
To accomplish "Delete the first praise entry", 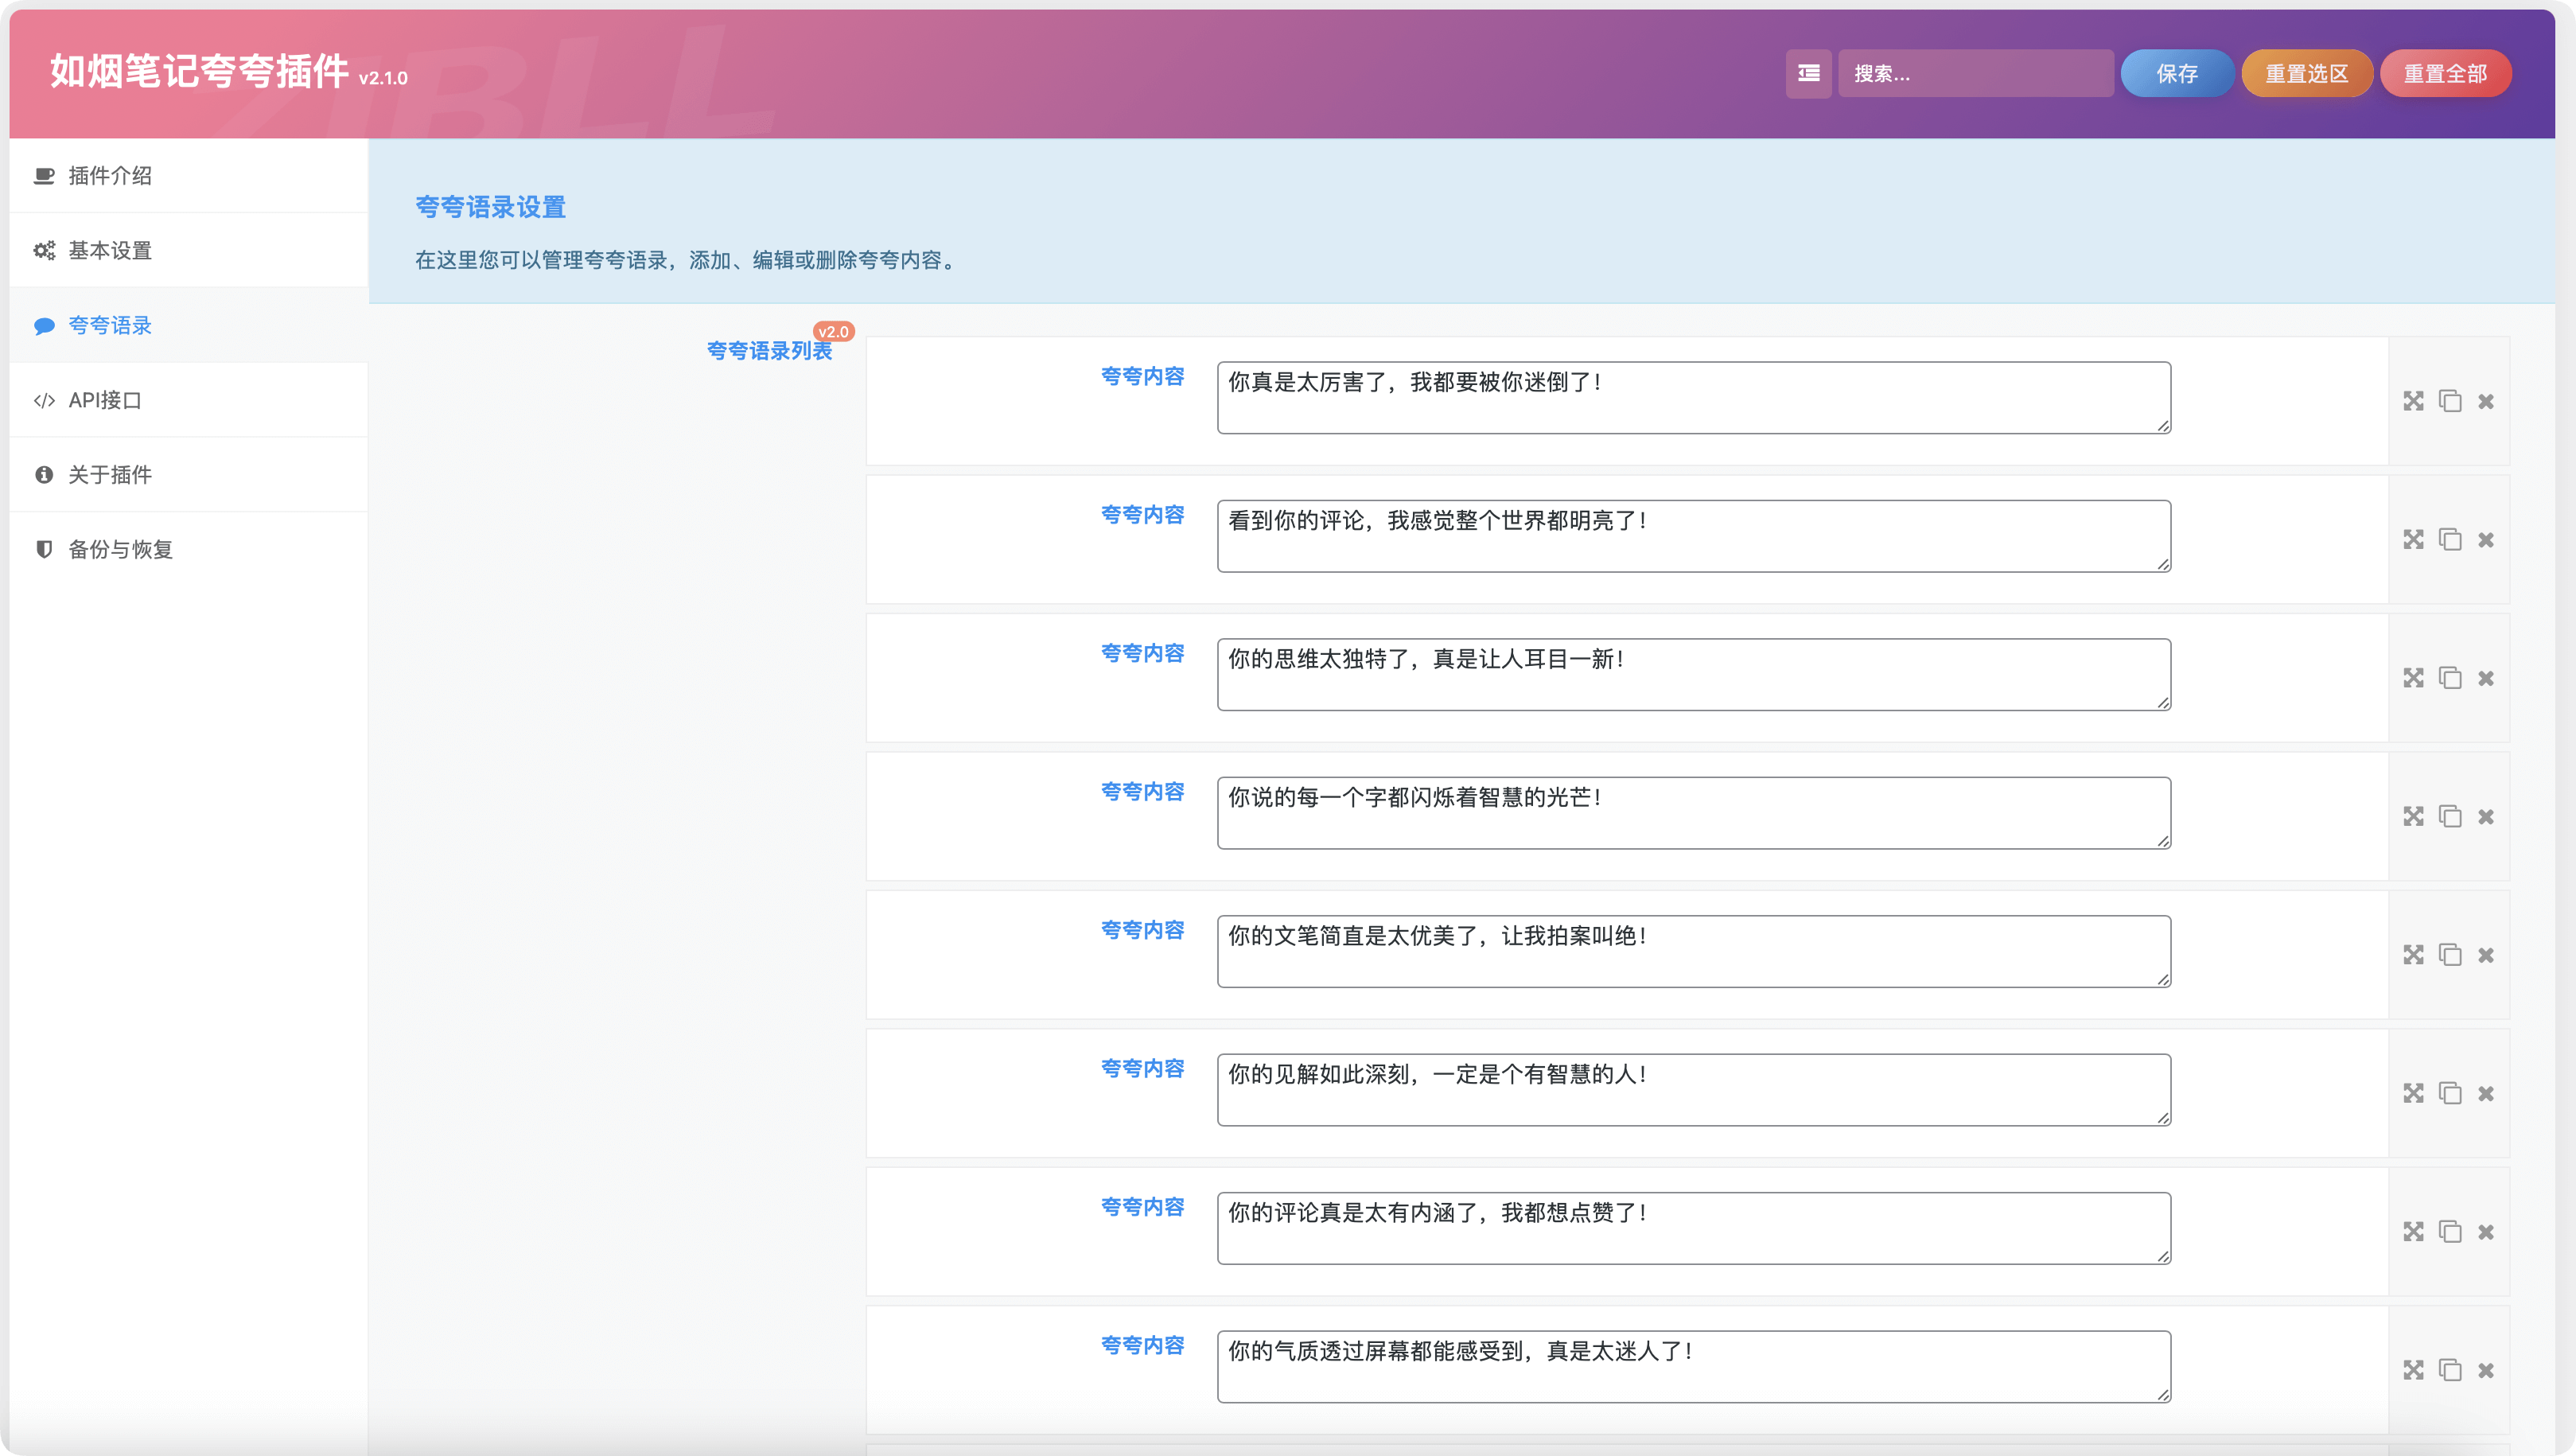I will (2486, 401).
